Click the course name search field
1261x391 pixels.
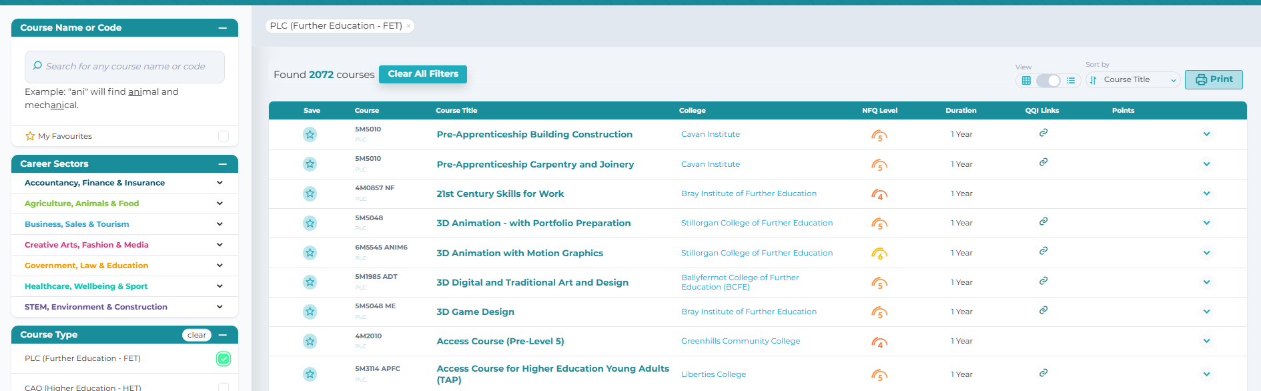(x=125, y=67)
